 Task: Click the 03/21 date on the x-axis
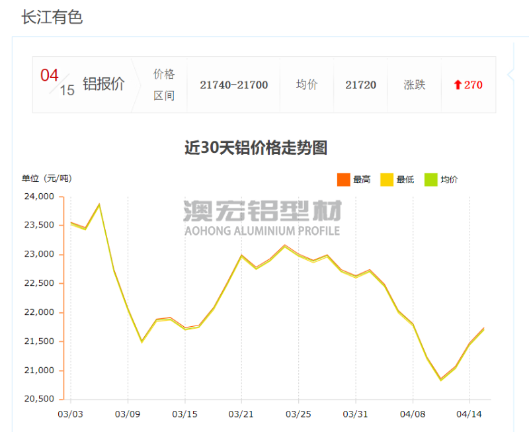click(241, 414)
